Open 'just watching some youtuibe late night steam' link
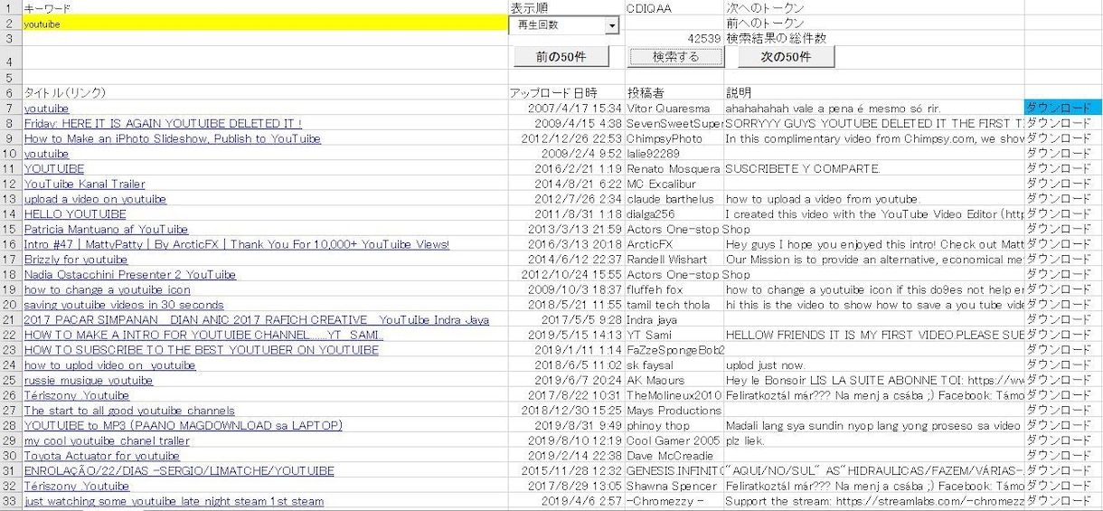Screen dimensions: 1103x511 [x=174, y=501]
